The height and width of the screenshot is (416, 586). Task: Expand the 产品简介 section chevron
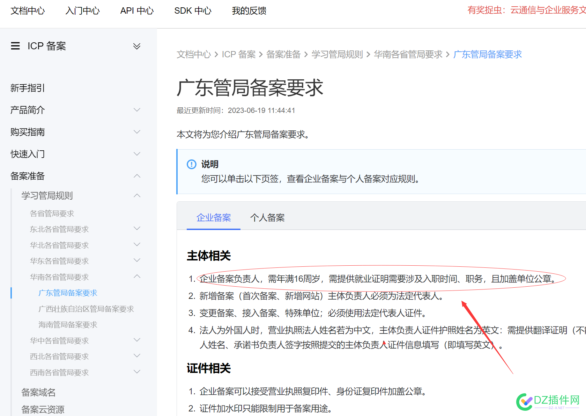137,110
